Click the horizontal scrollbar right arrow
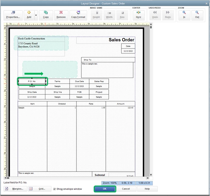This screenshot has height=196, width=210. (148, 178)
